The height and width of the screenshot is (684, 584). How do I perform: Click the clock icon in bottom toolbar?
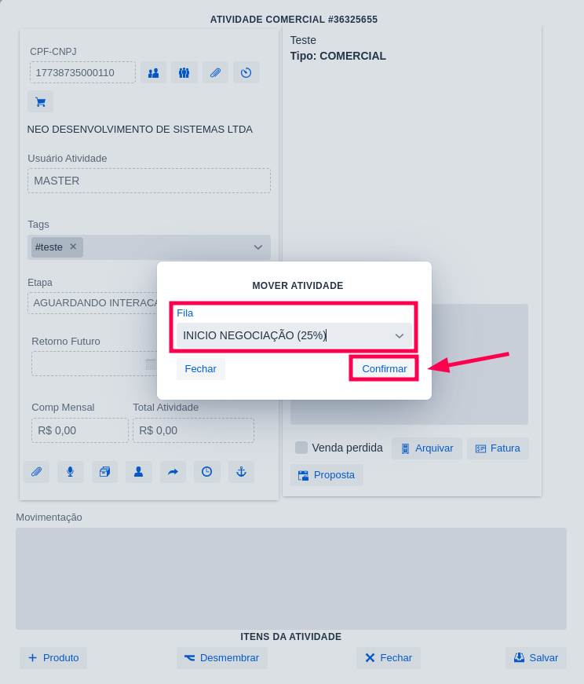[206, 472]
